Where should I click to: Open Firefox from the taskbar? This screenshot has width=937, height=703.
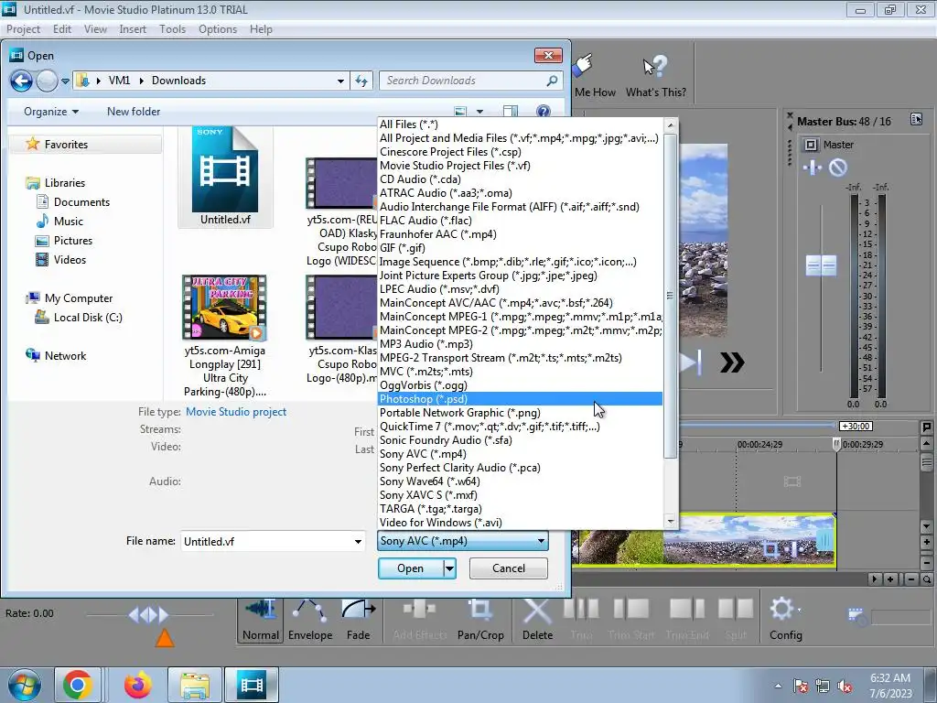pos(138,685)
